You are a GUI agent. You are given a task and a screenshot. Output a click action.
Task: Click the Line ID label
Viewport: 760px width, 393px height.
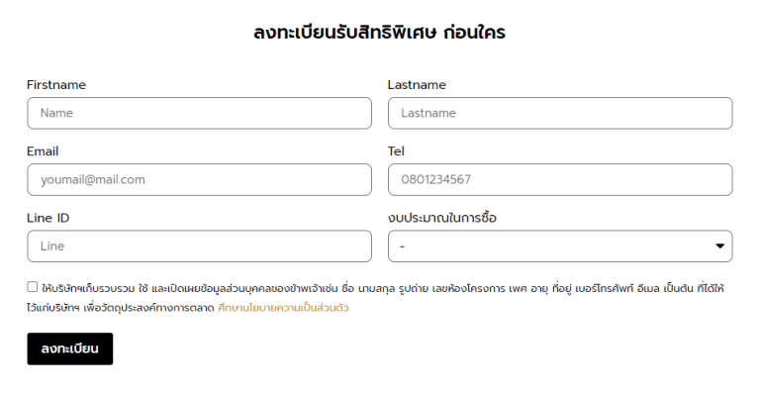pos(47,218)
